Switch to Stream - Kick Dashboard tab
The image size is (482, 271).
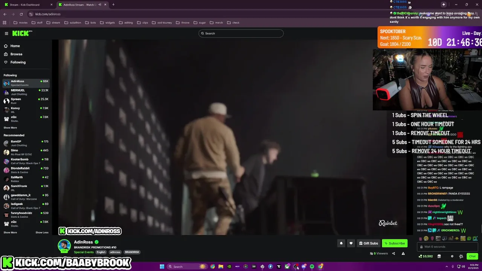click(28, 5)
